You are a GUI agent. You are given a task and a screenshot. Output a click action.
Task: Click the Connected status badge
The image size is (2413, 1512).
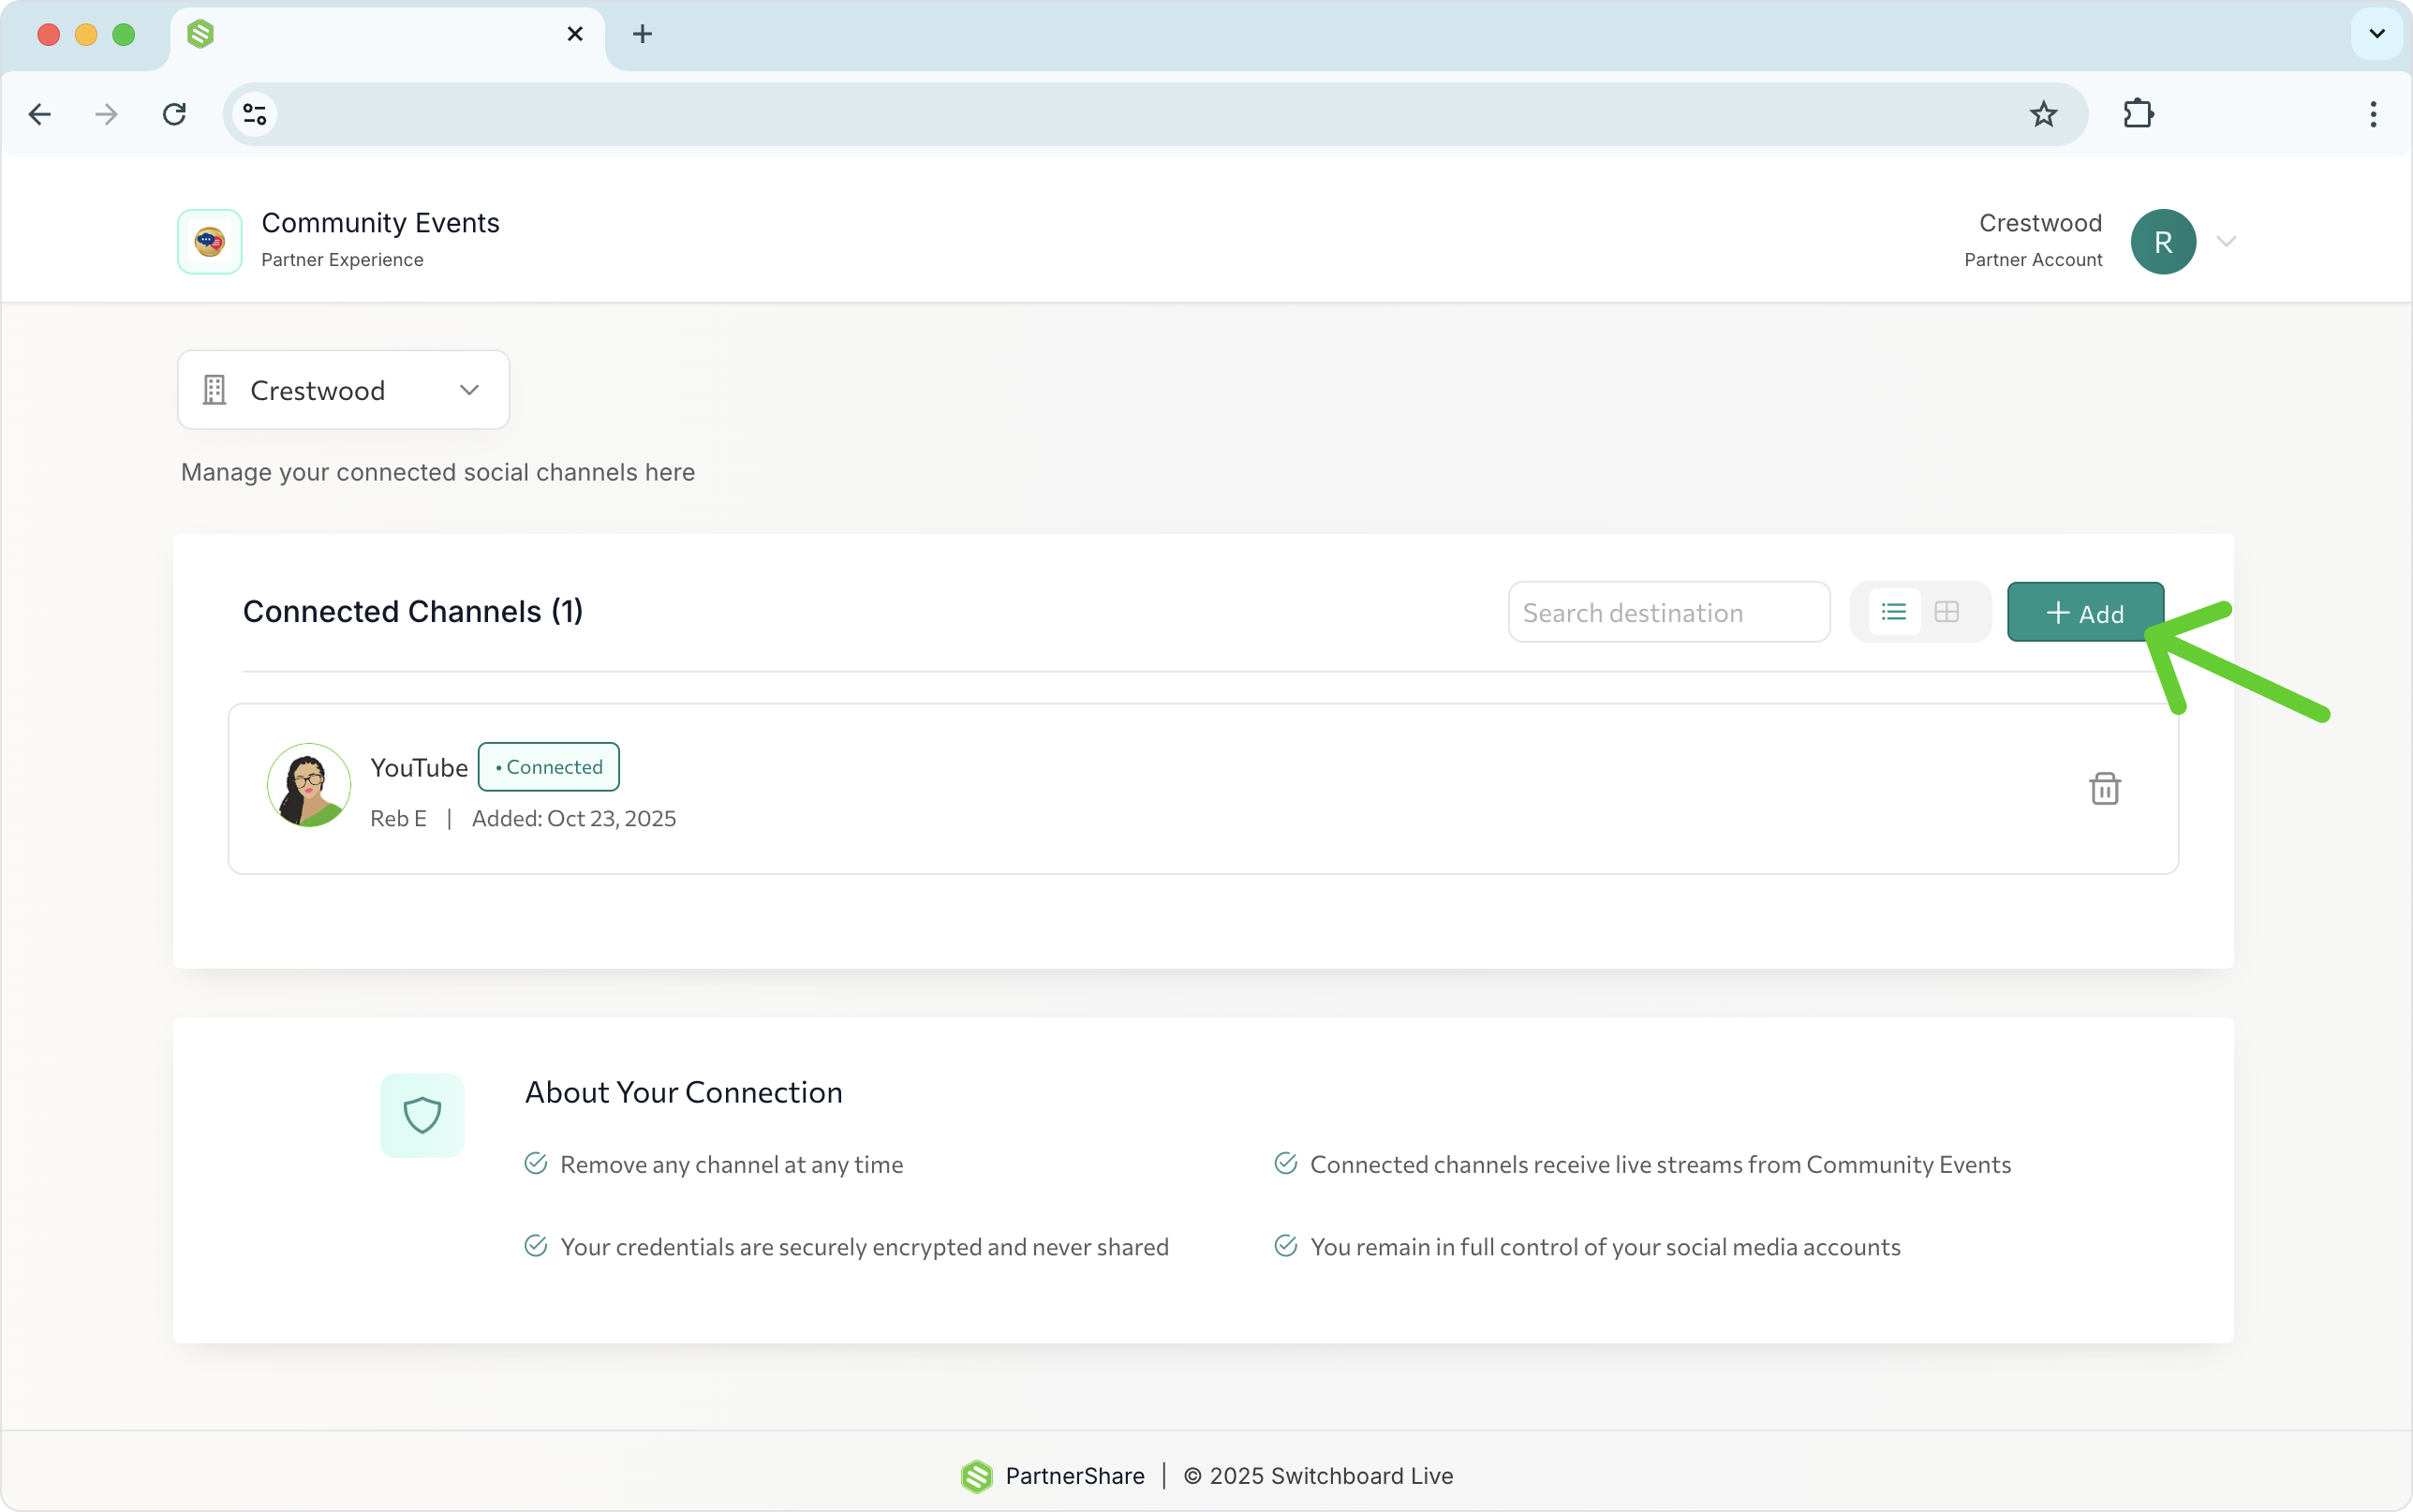(x=549, y=767)
